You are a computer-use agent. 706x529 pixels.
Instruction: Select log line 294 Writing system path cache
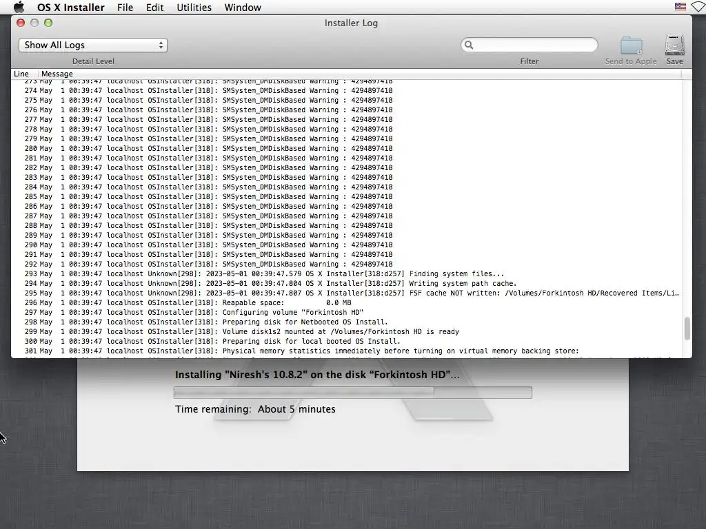[347, 283]
